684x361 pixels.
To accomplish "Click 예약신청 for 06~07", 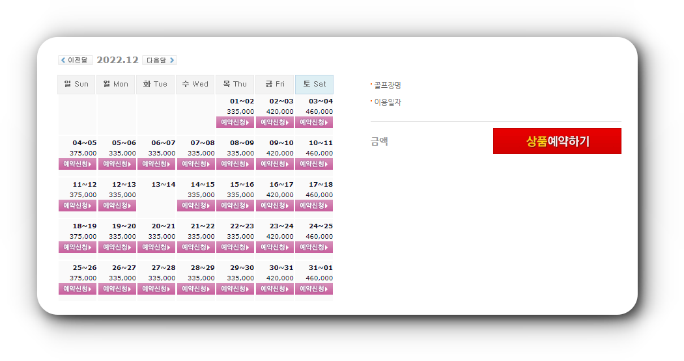I will pos(156,164).
